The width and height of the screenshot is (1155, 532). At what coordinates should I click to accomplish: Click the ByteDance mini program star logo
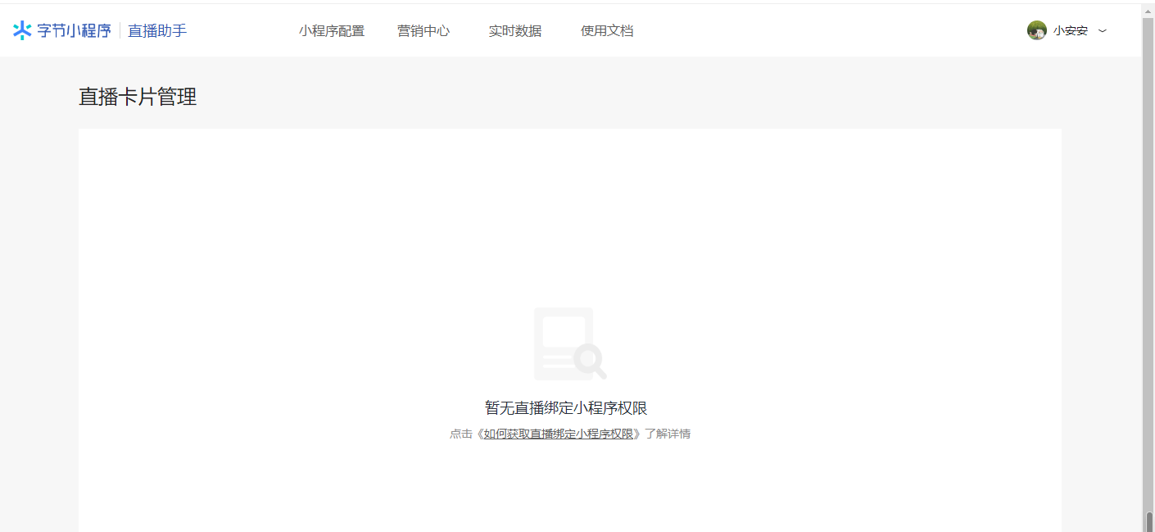22,30
